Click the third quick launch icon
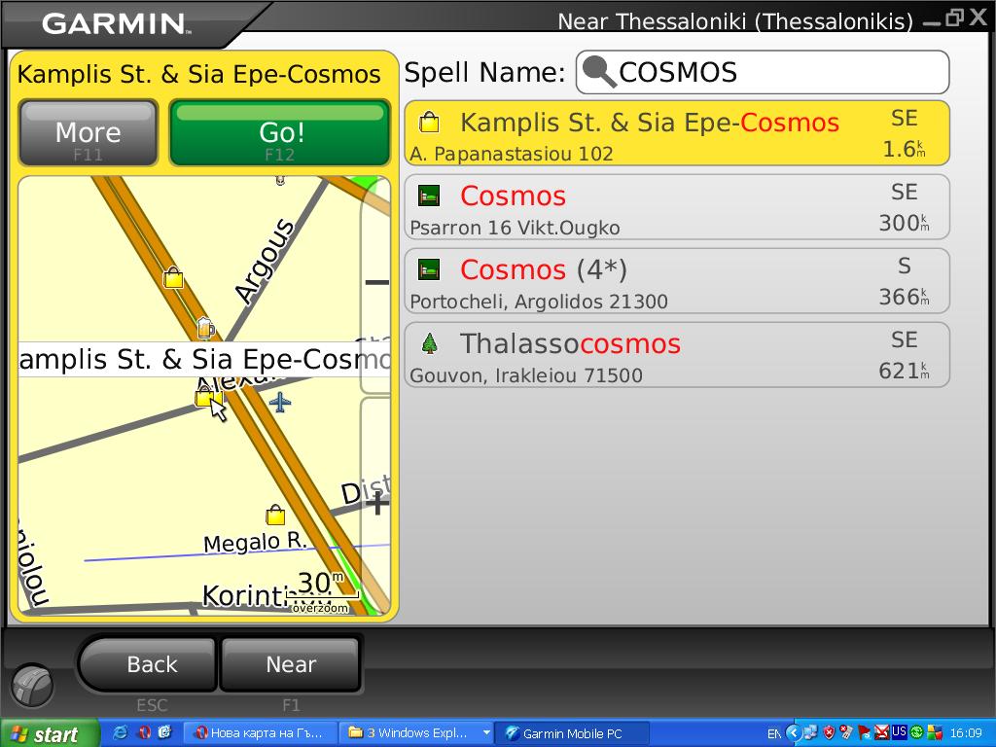Screen dimensions: 996x747 click(x=165, y=733)
